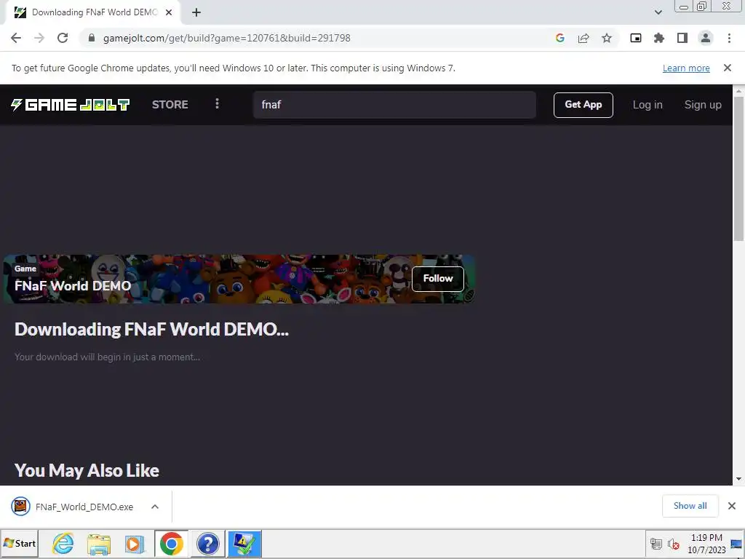Open the Log in link
The height and width of the screenshot is (559, 745).
[x=648, y=105]
